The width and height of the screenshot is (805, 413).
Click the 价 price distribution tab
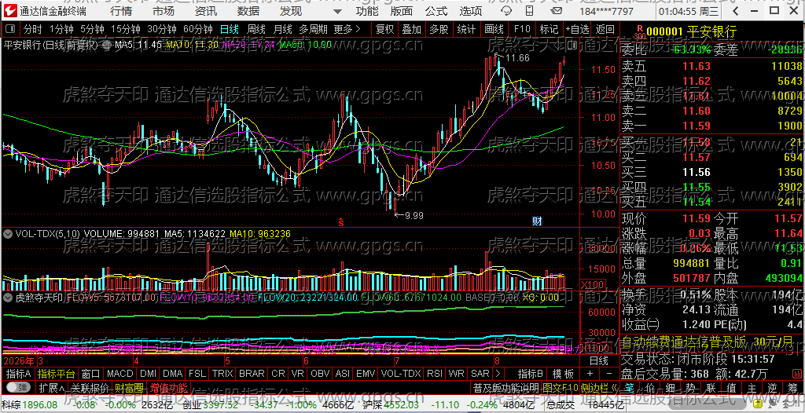(649, 387)
